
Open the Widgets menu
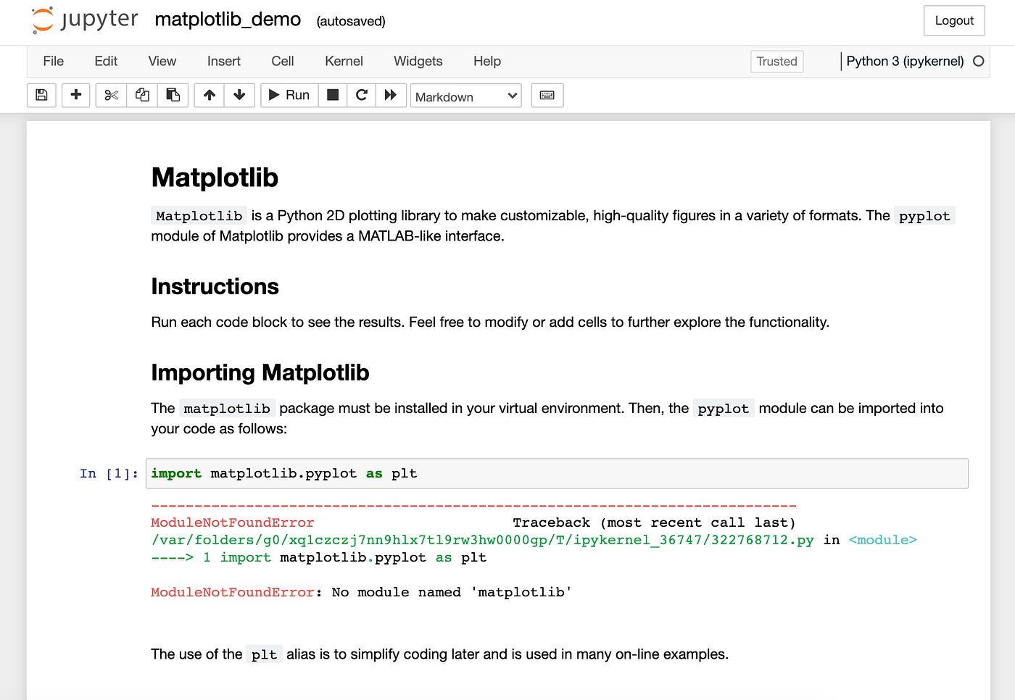coord(418,61)
